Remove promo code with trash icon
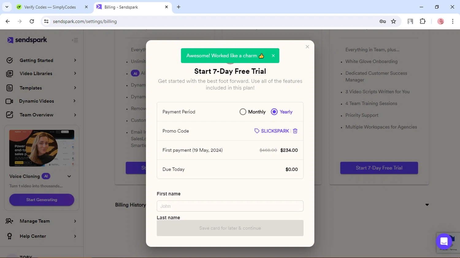 point(295,131)
